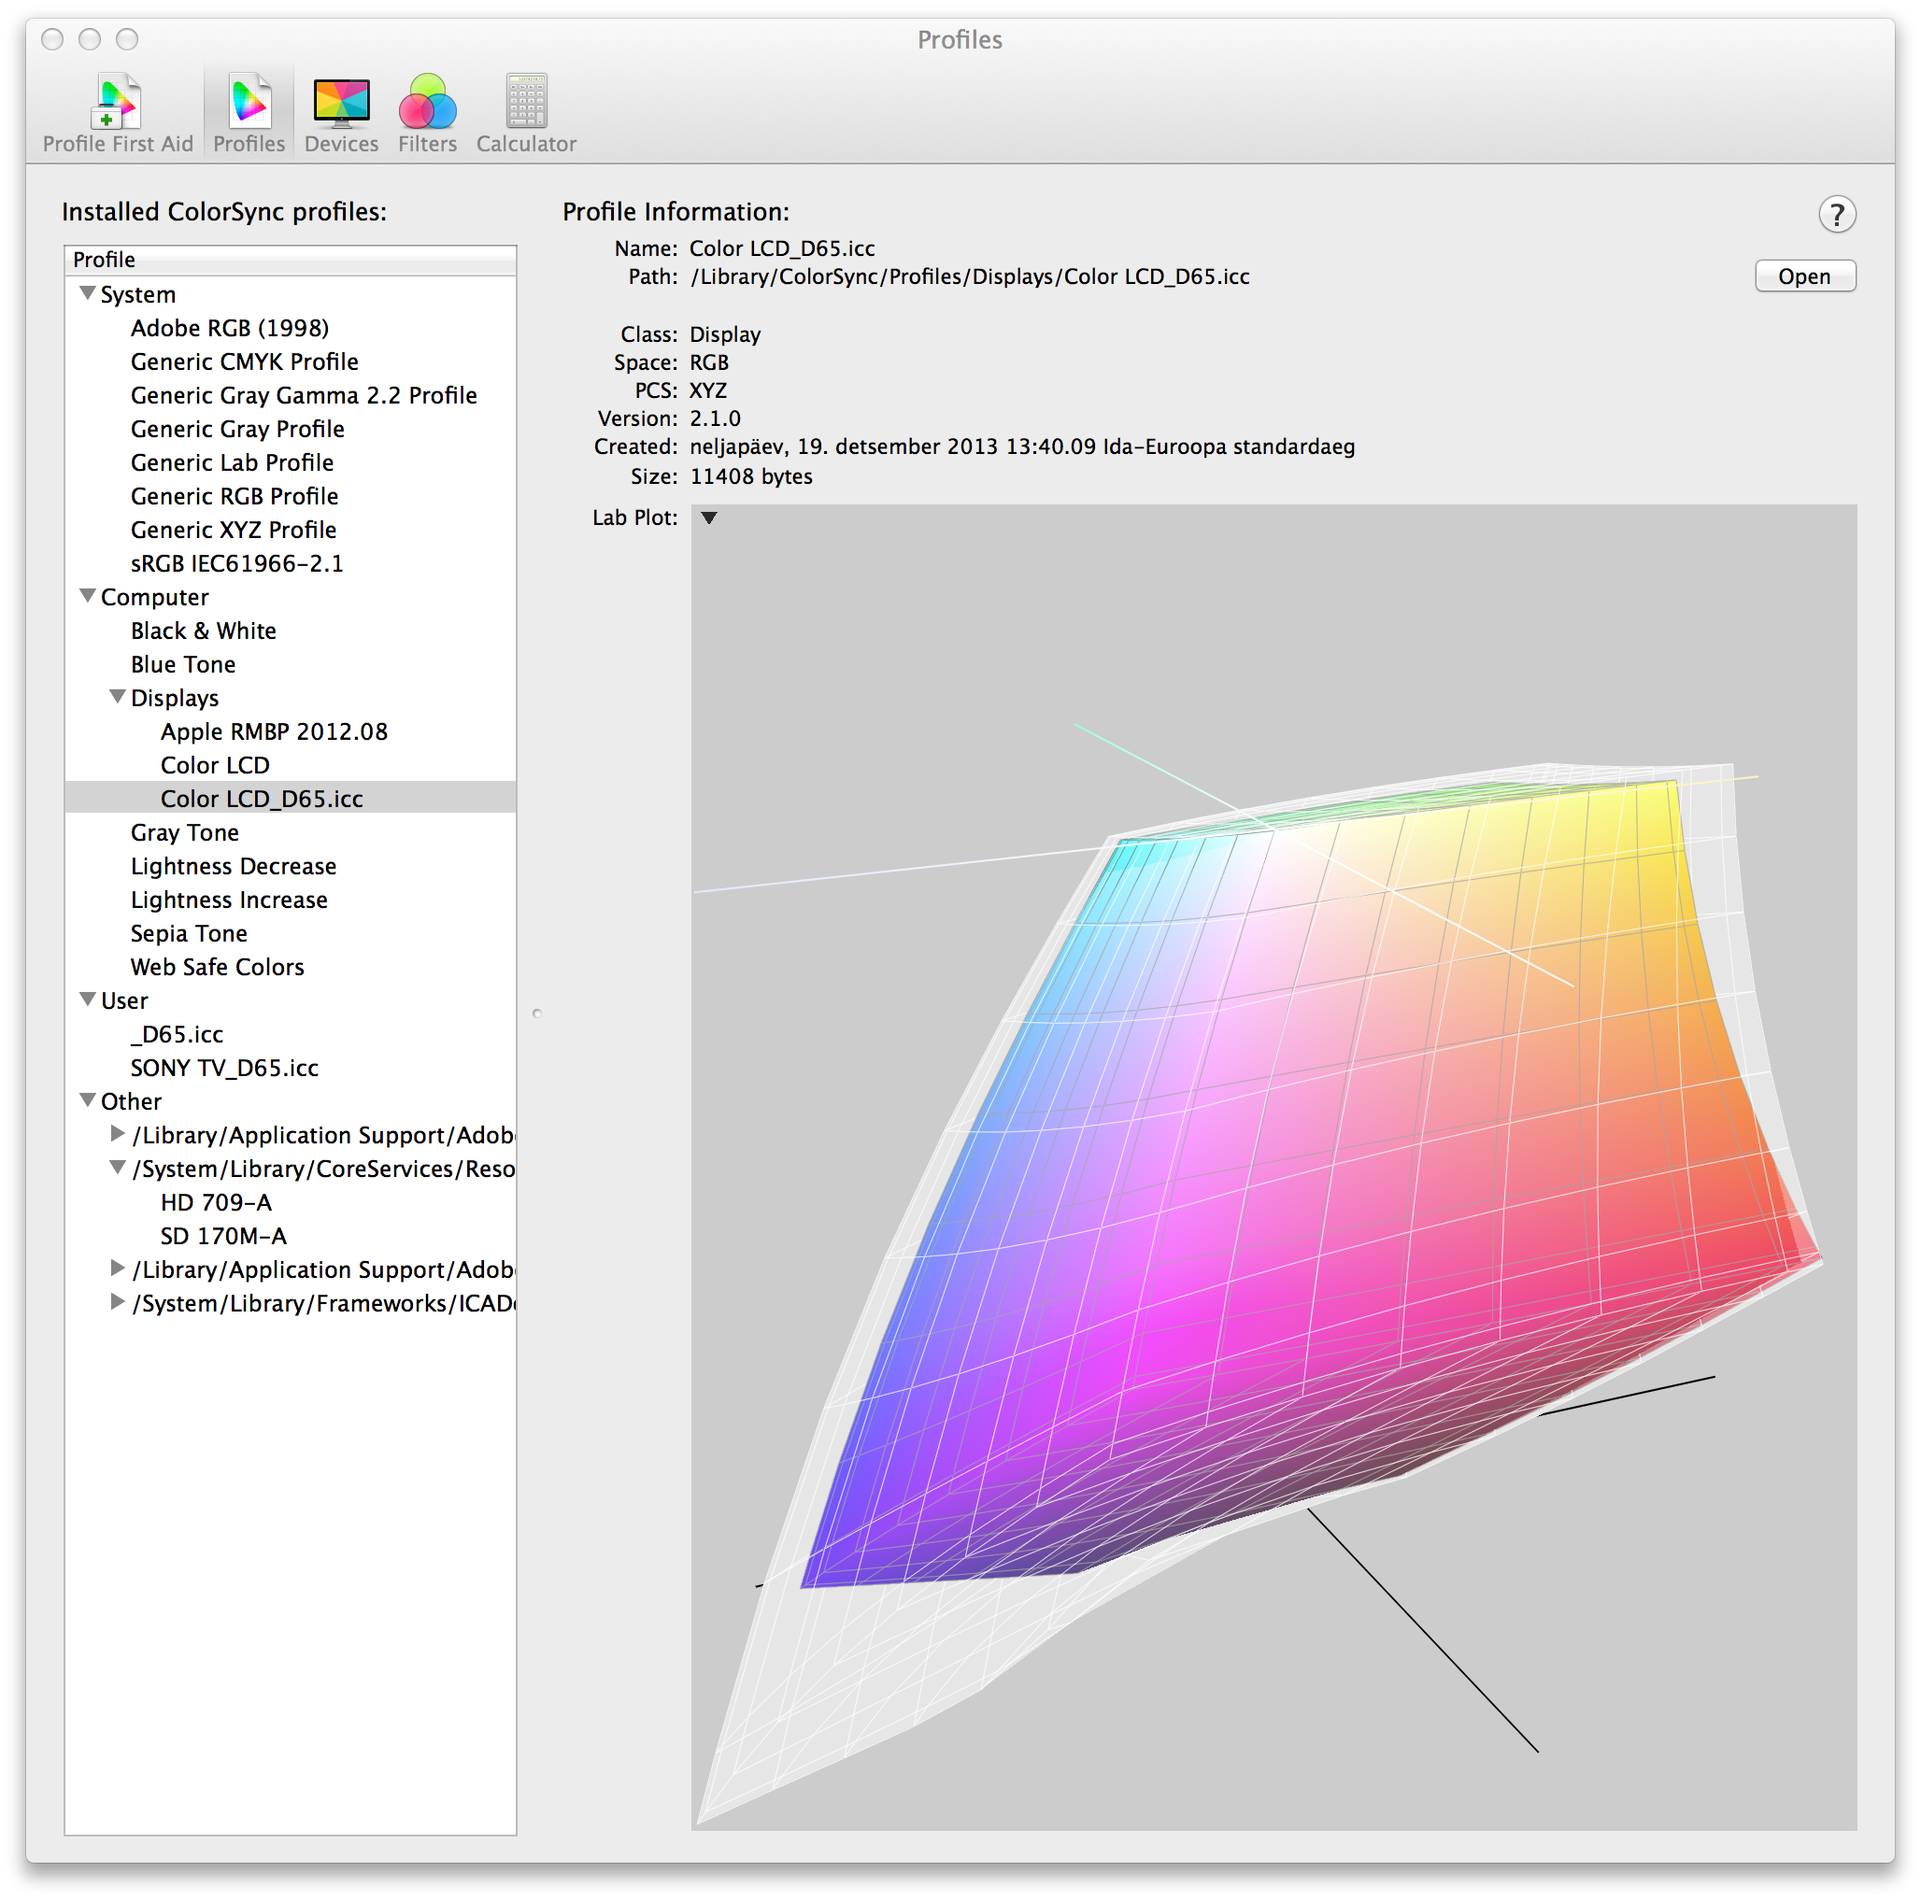The height and width of the screenshot is (1900, 1921).
Task: Pick the HD 709-A profile
Action: point(216,1202)
